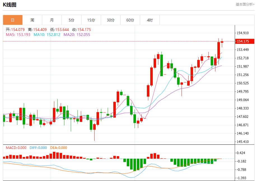
Task: Click the K线图 title heading
Action: point(10,5)
